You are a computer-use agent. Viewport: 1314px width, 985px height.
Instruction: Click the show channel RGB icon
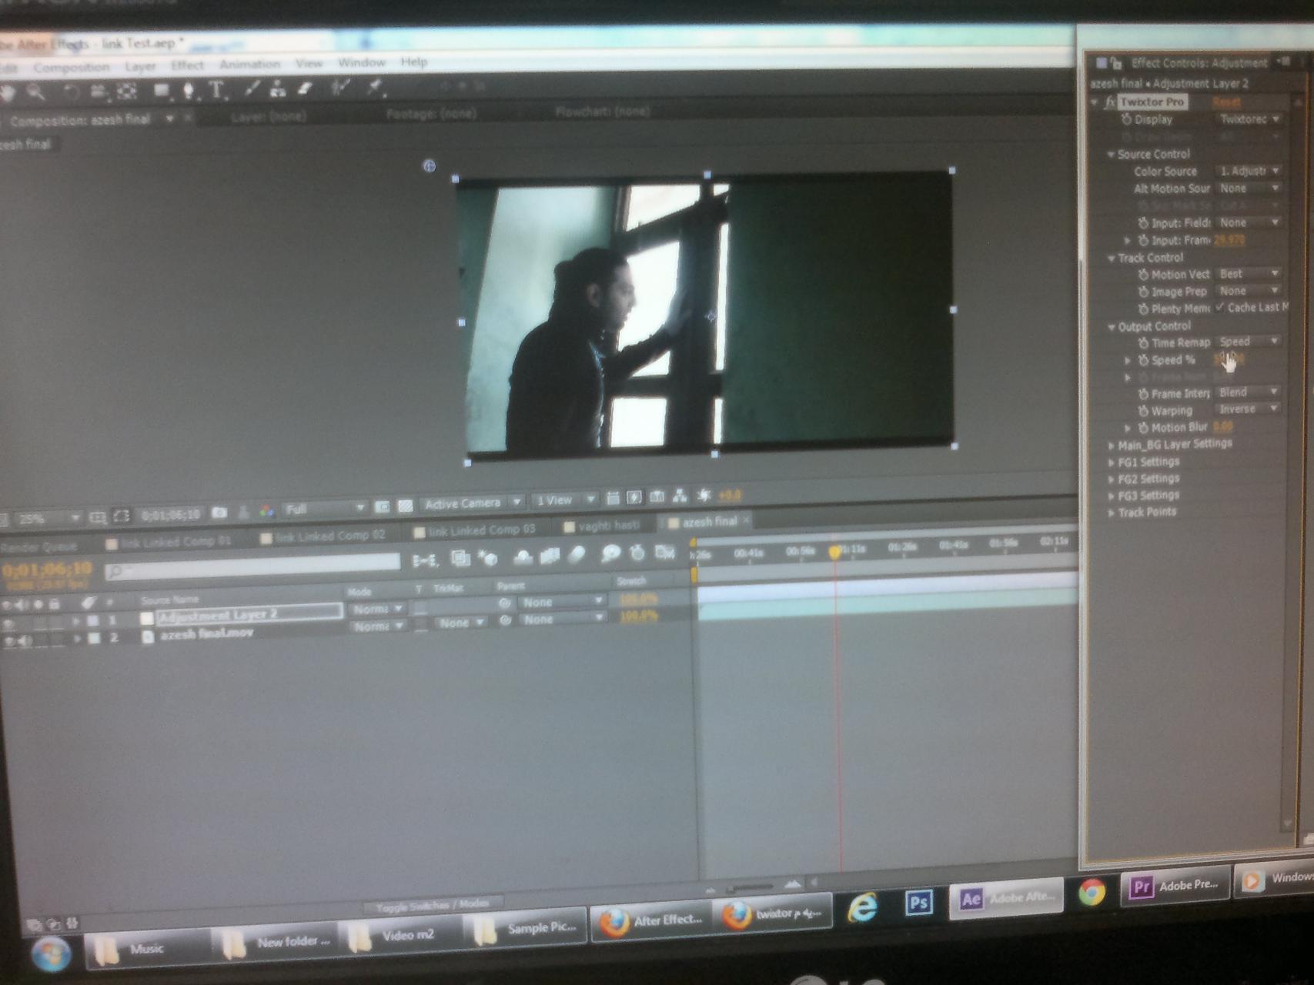[266, 511]
